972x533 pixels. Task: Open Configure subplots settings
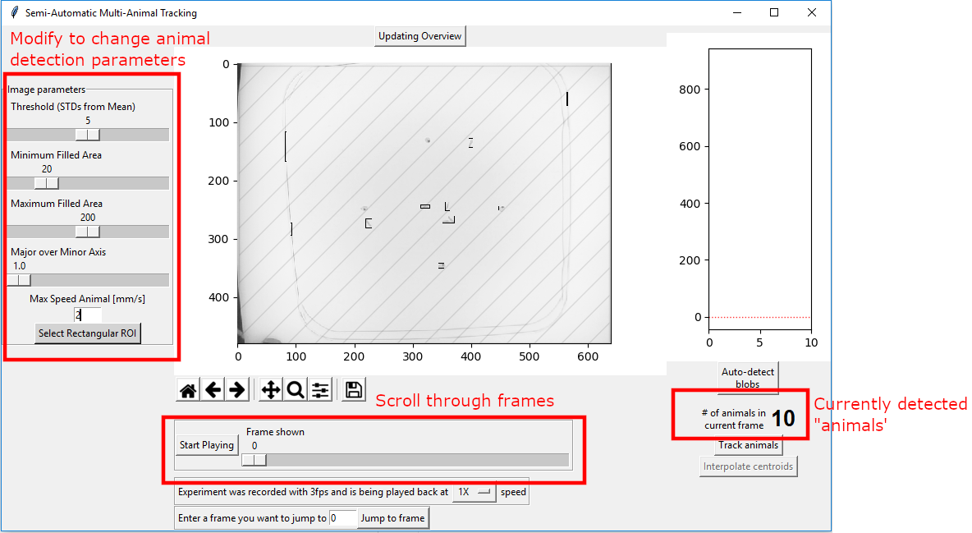320,390
